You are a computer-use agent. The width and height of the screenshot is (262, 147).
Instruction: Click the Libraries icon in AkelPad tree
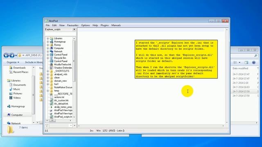(52, 38)
